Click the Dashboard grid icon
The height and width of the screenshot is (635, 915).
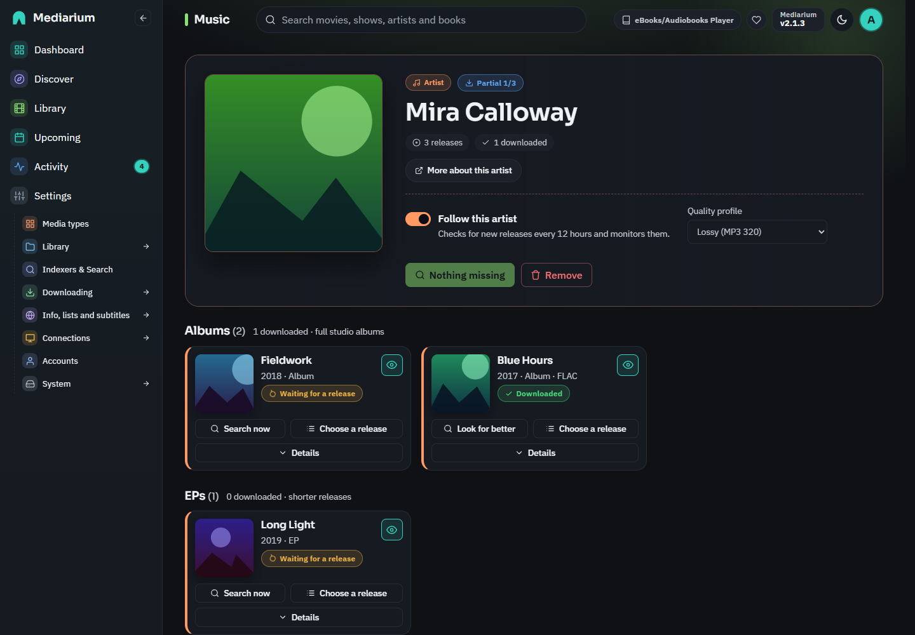click(20, 50)
